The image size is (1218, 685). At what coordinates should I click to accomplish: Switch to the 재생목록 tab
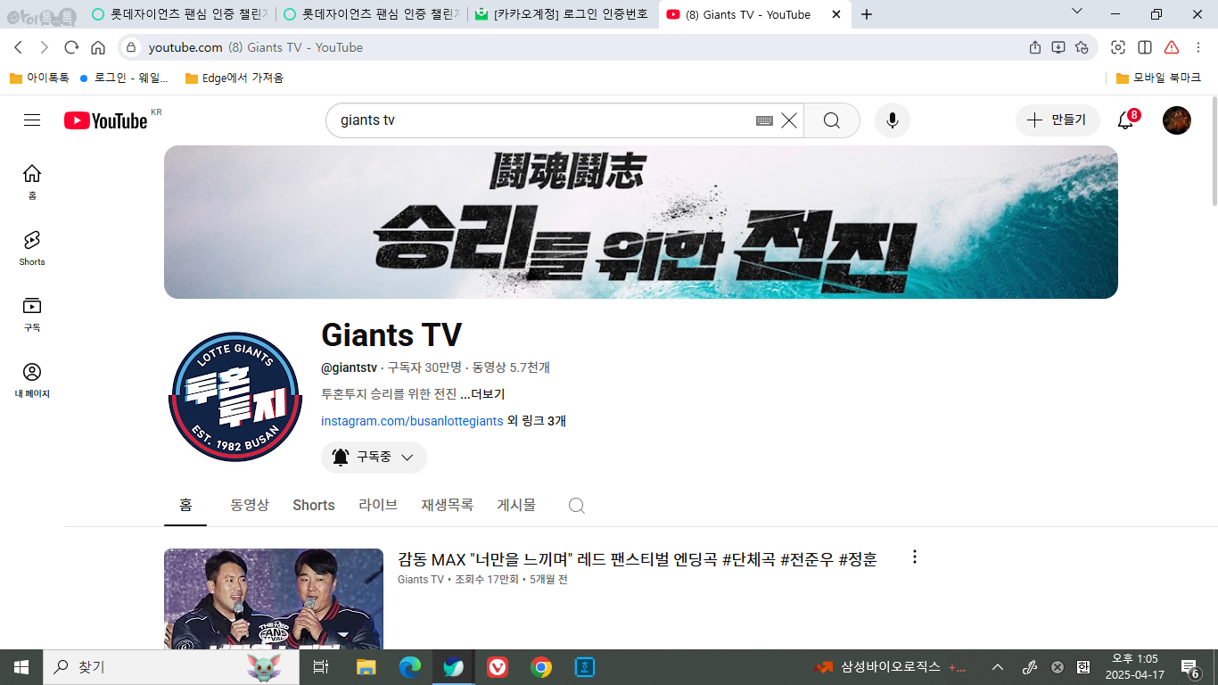point(447,505)
